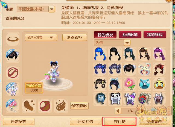Go to previous page arrow of 1/4
The width and height of the screenshot is (175, 127).
tap(118, 111)
